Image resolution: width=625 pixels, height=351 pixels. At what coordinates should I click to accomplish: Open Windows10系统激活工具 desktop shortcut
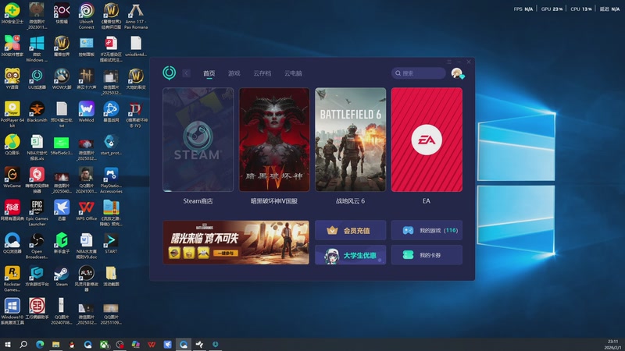[x=12, y=311]
